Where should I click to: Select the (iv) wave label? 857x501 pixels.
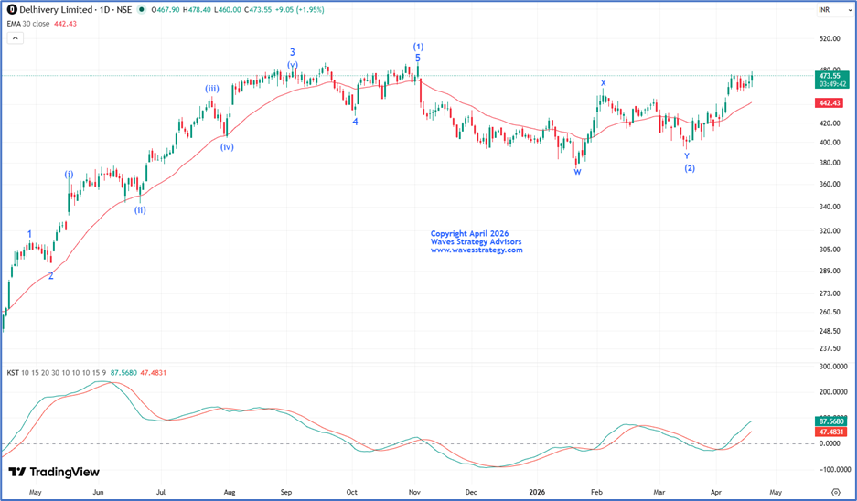coord(227,147)
